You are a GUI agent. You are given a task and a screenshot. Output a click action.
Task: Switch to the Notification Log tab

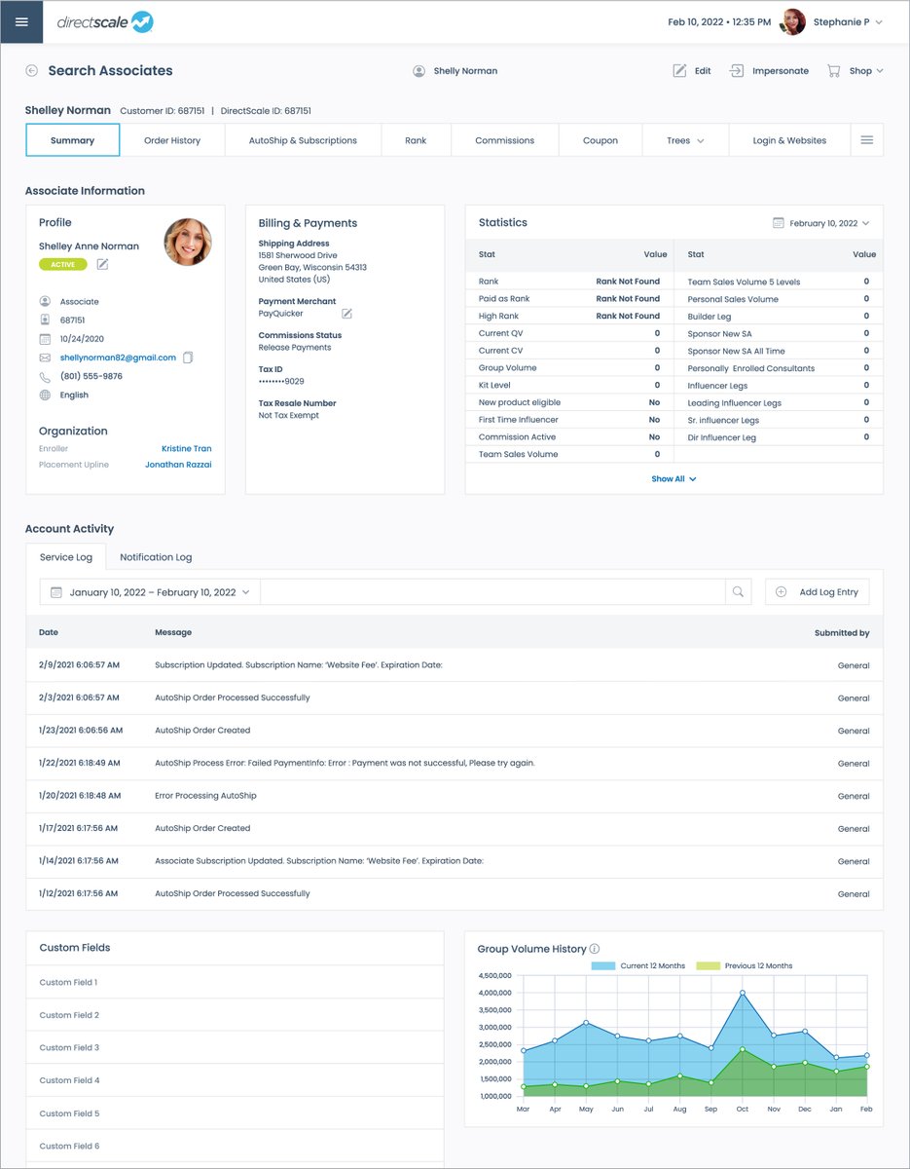click(156, 557)
